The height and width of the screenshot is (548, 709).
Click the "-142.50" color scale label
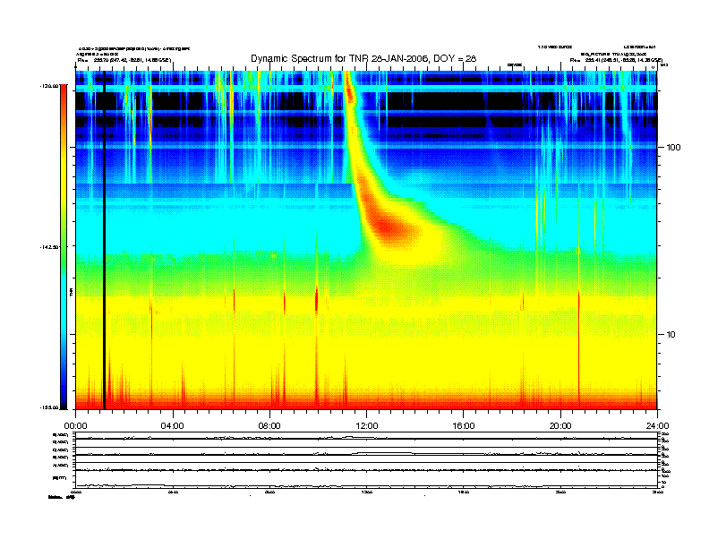(50, 247)
